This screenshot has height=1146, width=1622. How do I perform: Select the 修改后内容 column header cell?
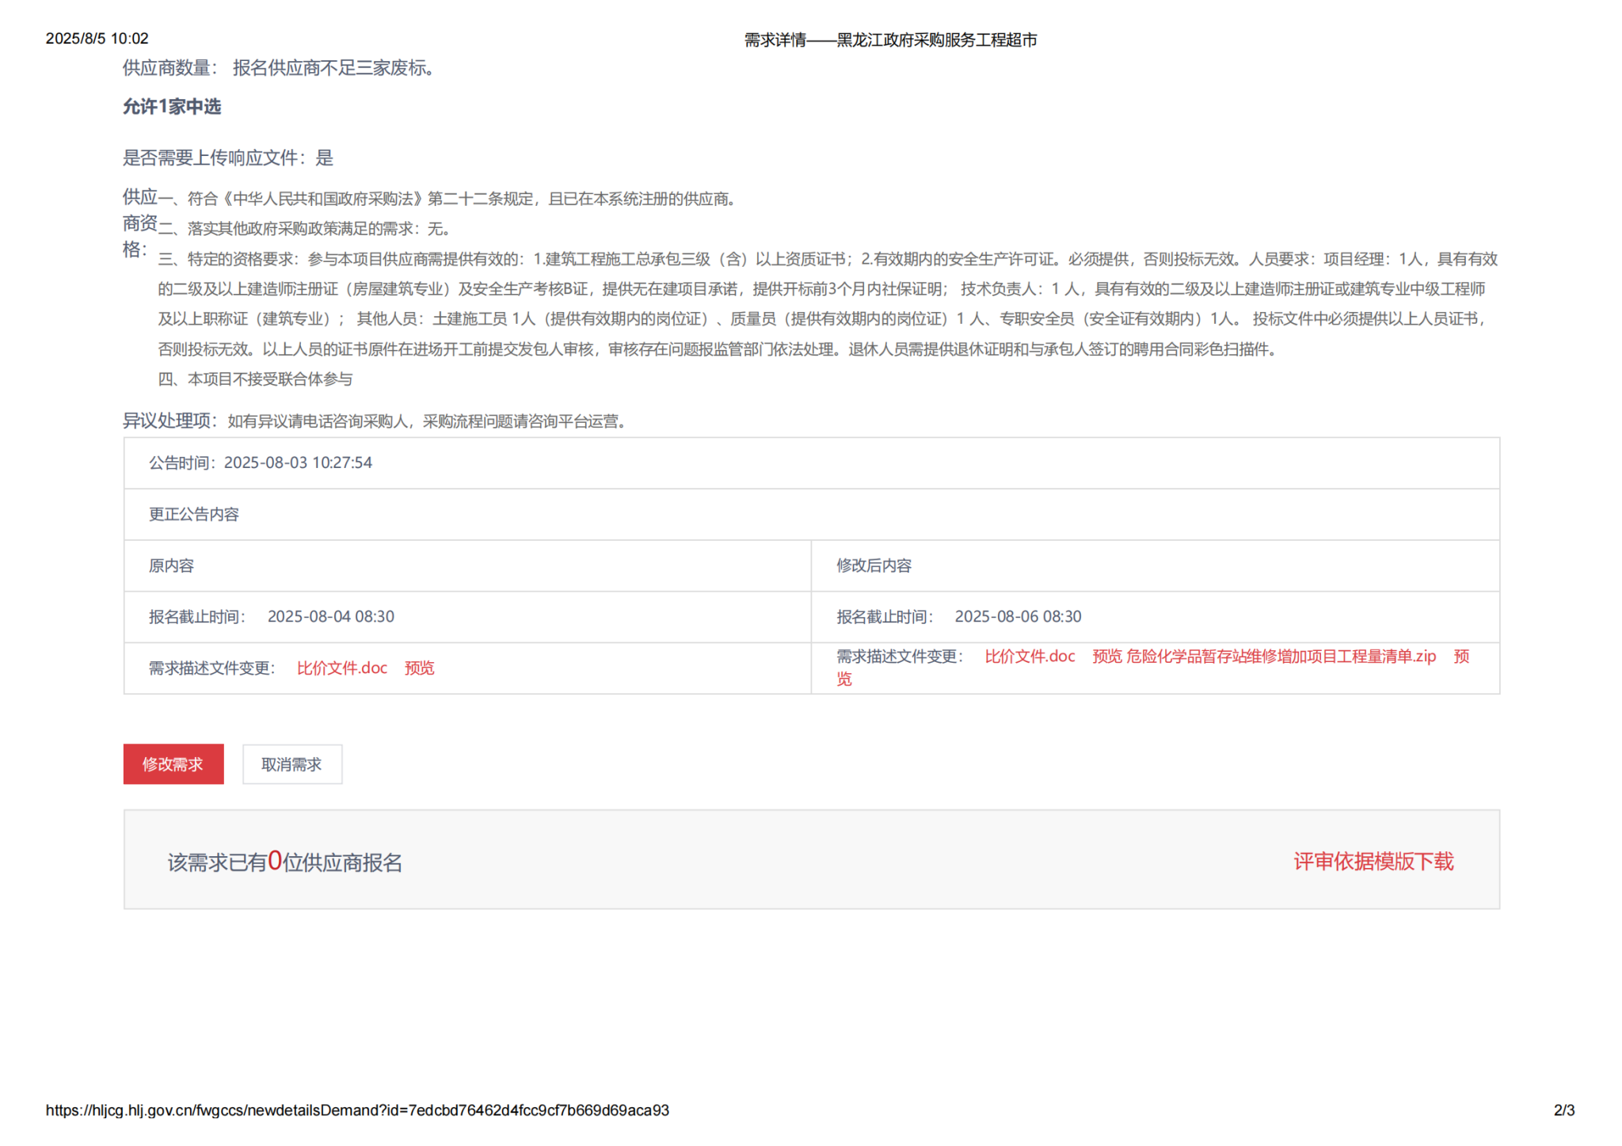(x=874, y=565)
